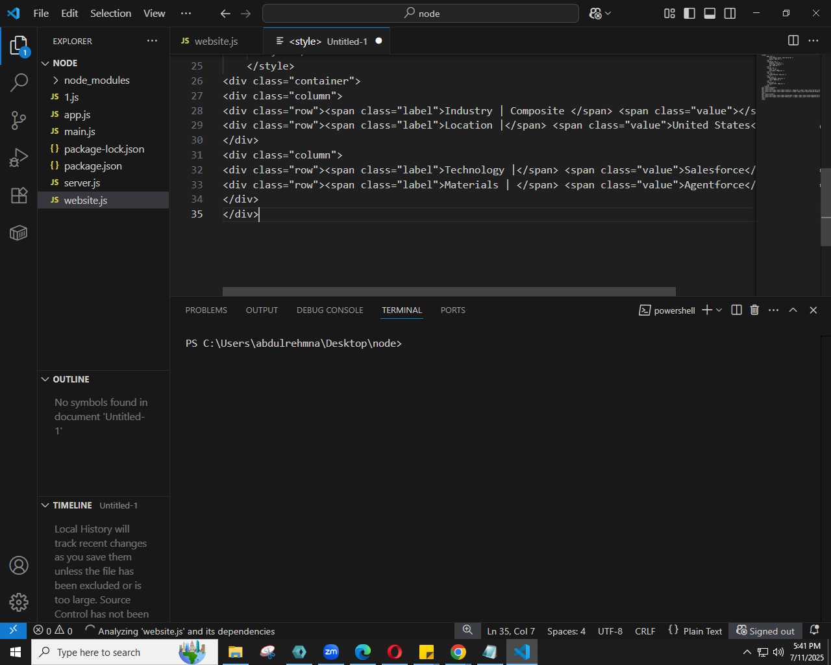Open the View menu
Image resolution: width=831 pixels, height=665 pixels.
pos(155,14)
